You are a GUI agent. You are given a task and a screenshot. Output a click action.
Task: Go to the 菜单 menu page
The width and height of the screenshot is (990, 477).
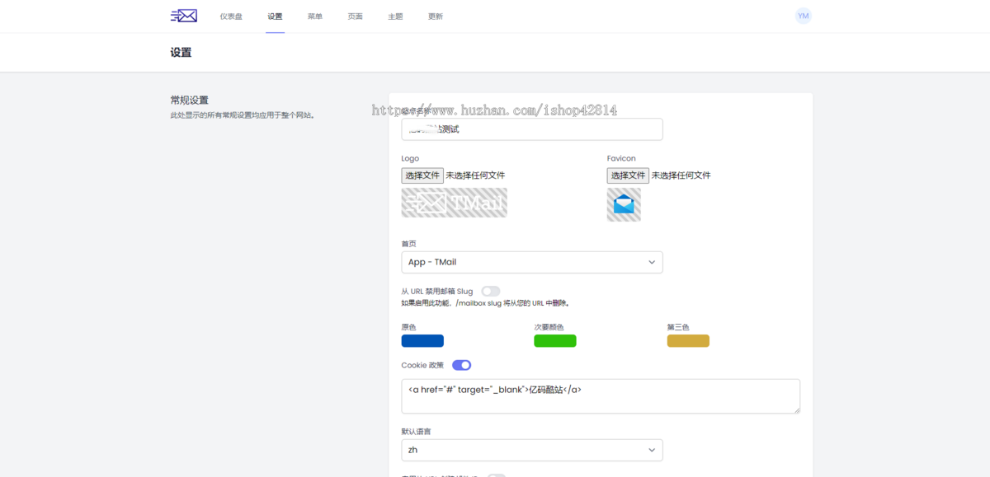pos(315,16)
